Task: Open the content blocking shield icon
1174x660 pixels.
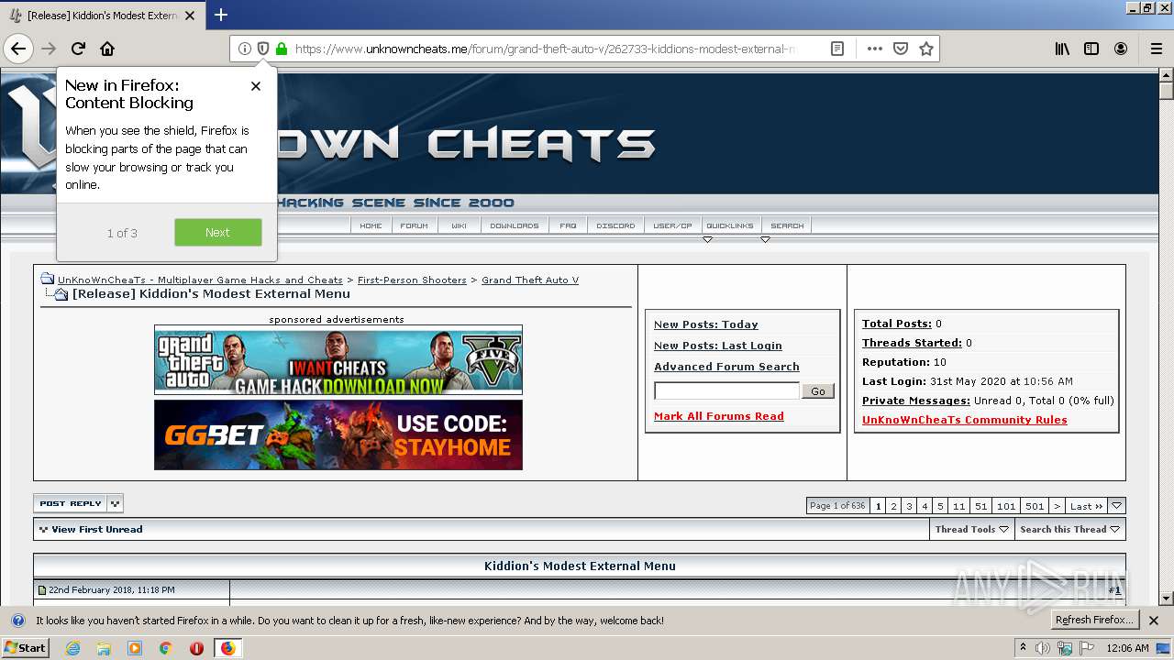Action: 262,49
